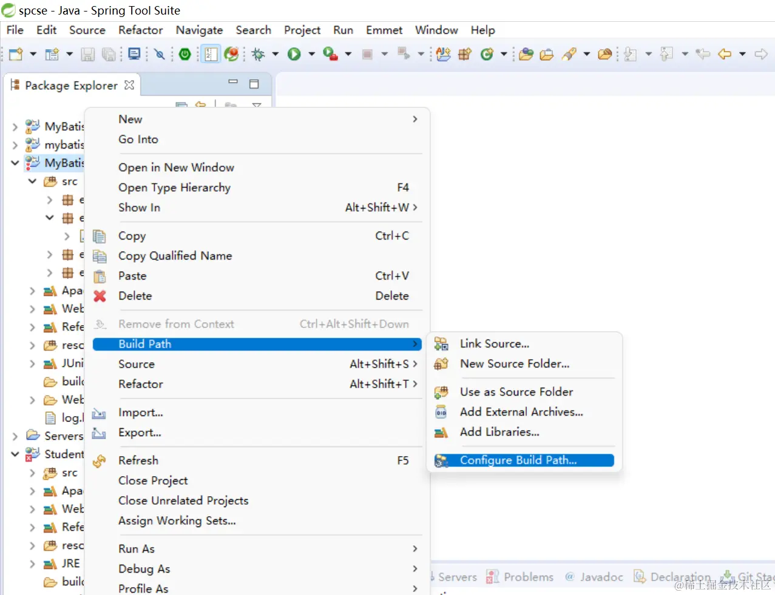Open the Window menu
This screenshot has width=775, height=595.
(436, 30)
